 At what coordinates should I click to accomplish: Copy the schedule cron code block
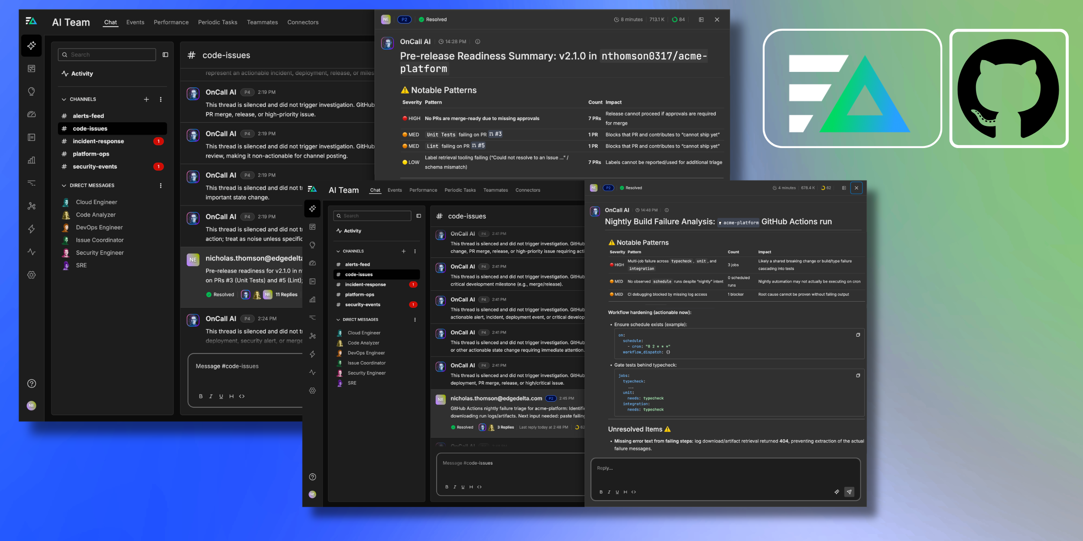pyautogui.click(x=858, y=335)
